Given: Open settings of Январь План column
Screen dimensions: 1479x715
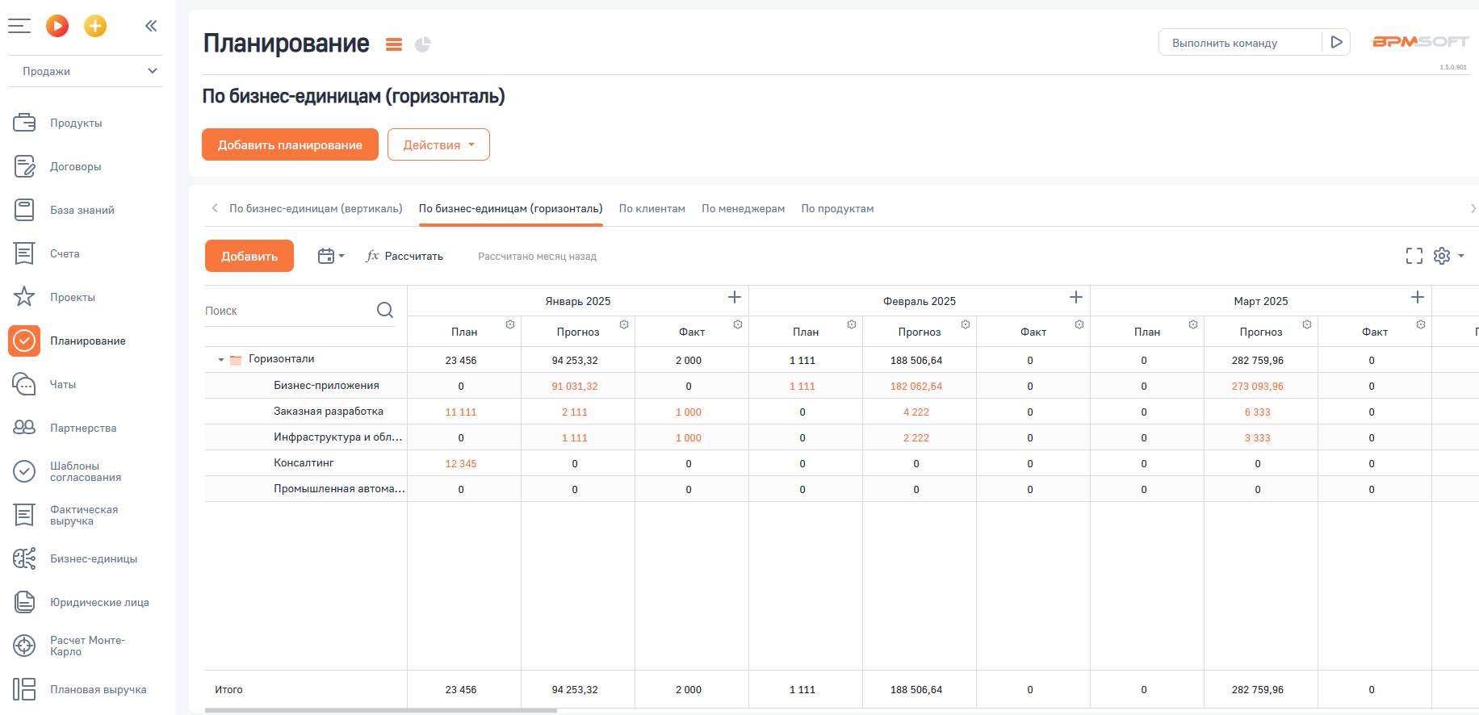Looking at the screenshot, I should point(510,324).
